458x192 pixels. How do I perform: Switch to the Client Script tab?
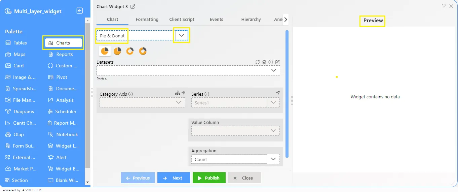pos(182,20)
